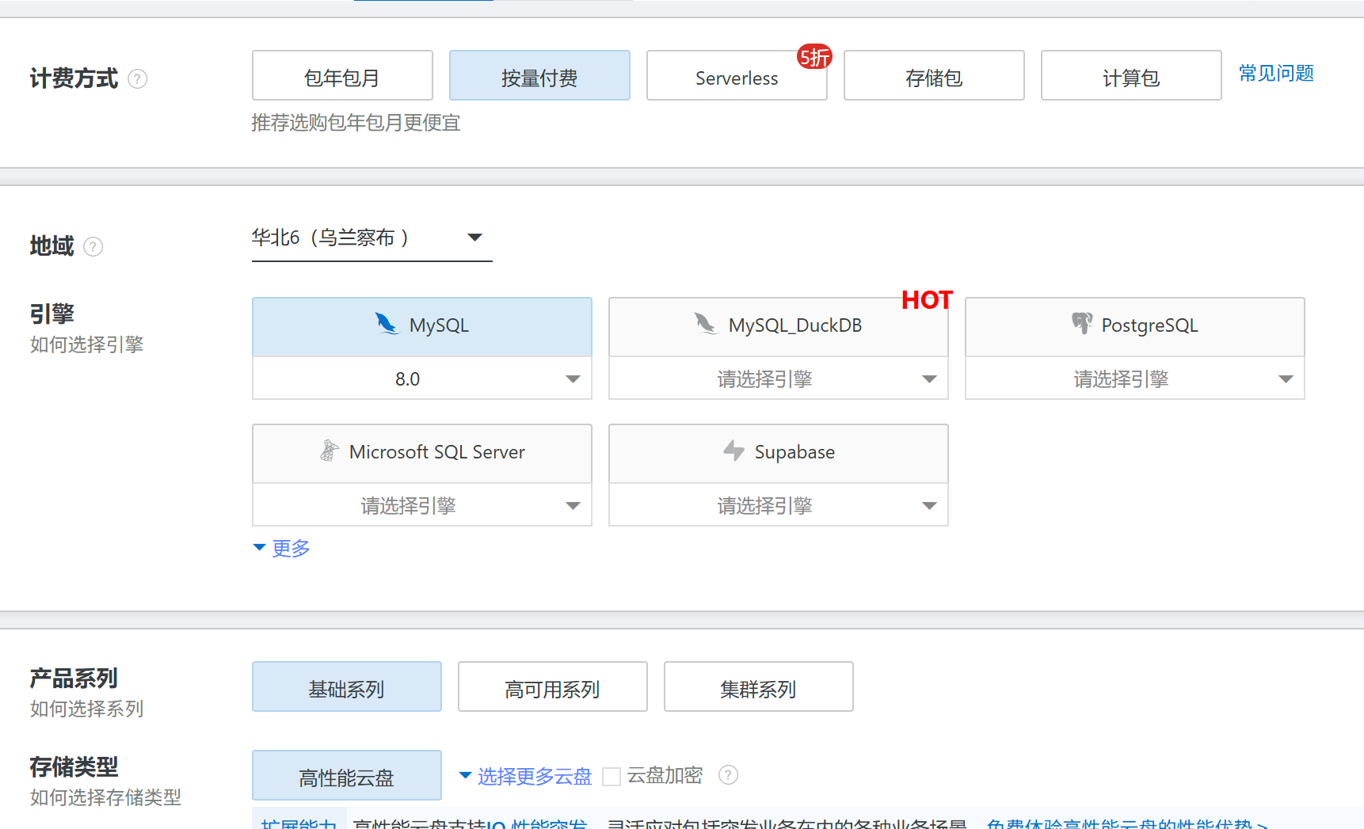
Task: Select the PostgreSQL engine card
Action: click(1135, 327)
